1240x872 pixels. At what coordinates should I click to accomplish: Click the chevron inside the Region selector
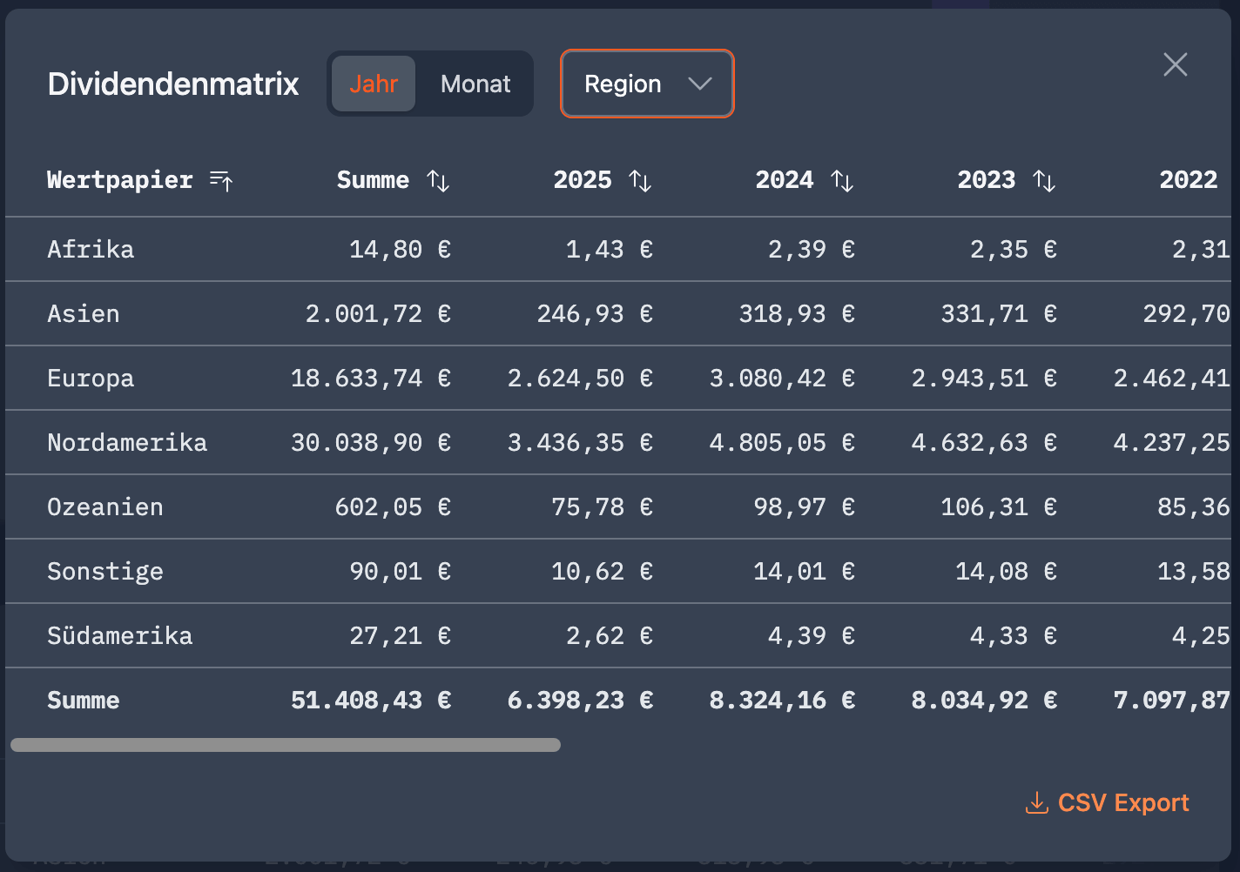(x=700, y=84)
